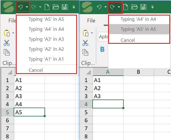Click the app logo in the right window
Image resolution: width=171 pixels, height=140 pixels.
87,7
